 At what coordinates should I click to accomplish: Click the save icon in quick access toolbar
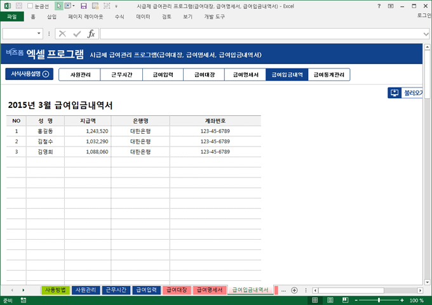pyautogui.click(x=84, y=6)
